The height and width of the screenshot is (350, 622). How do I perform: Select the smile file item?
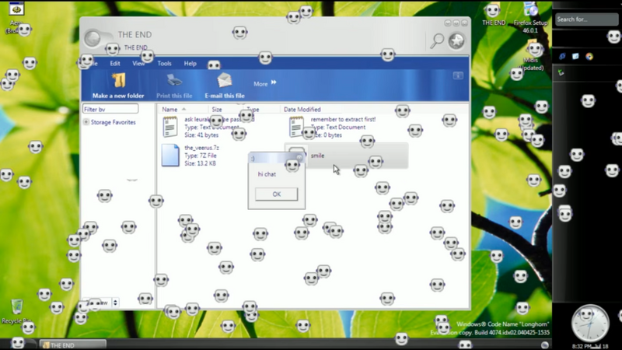(346, 156)
